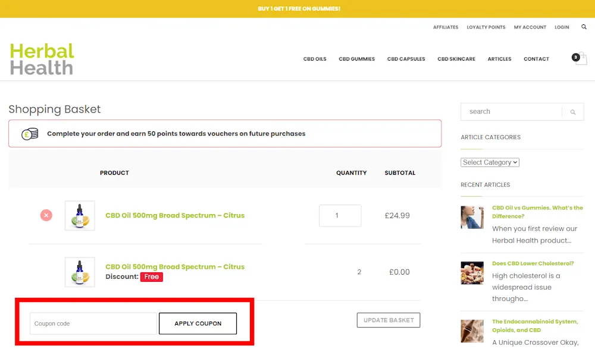Click the cholesterol article thumbnail

472,273
